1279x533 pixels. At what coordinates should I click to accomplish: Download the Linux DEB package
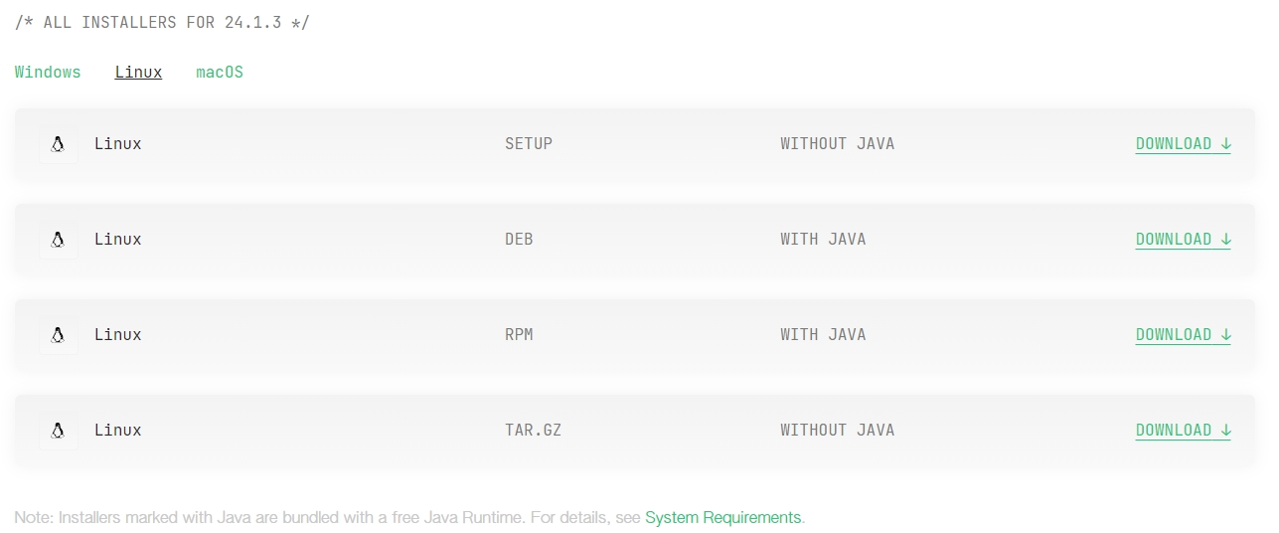[x=1183, y=240]
